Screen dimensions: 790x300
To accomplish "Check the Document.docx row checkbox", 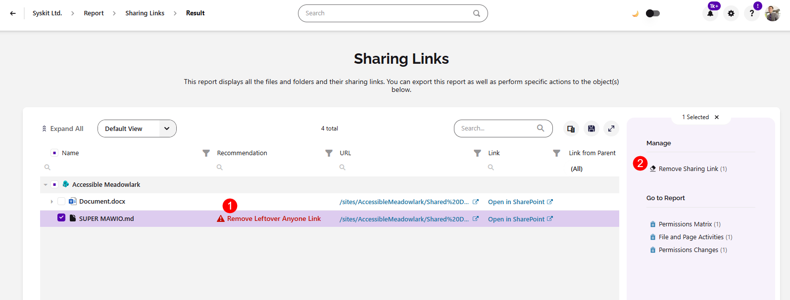I will coord(61,201).
